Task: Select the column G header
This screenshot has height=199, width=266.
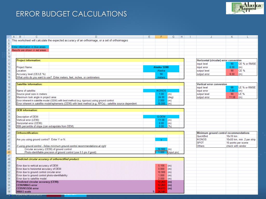Action: [x=173, y=37]
